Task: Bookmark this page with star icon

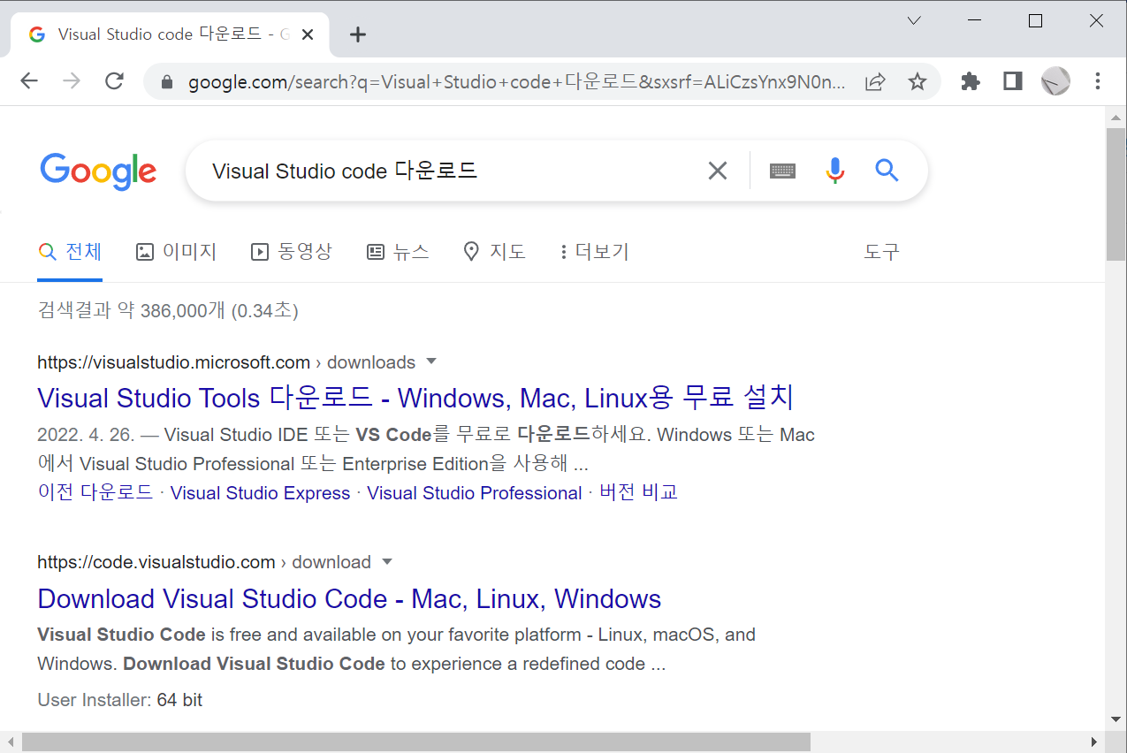Action: (918, 82)
